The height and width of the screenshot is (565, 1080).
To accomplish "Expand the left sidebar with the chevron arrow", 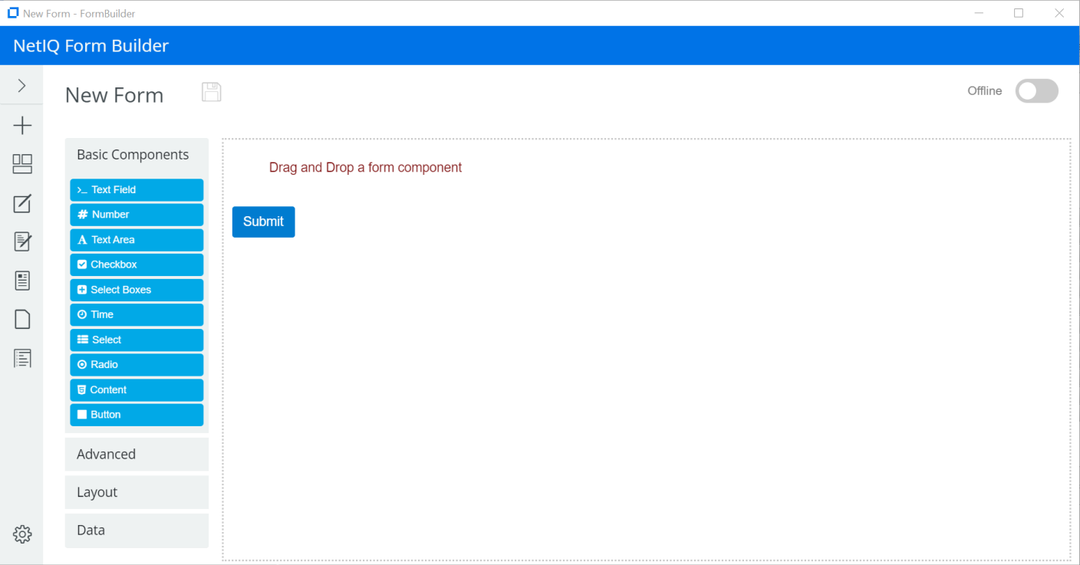I will [x=21, y=86].
